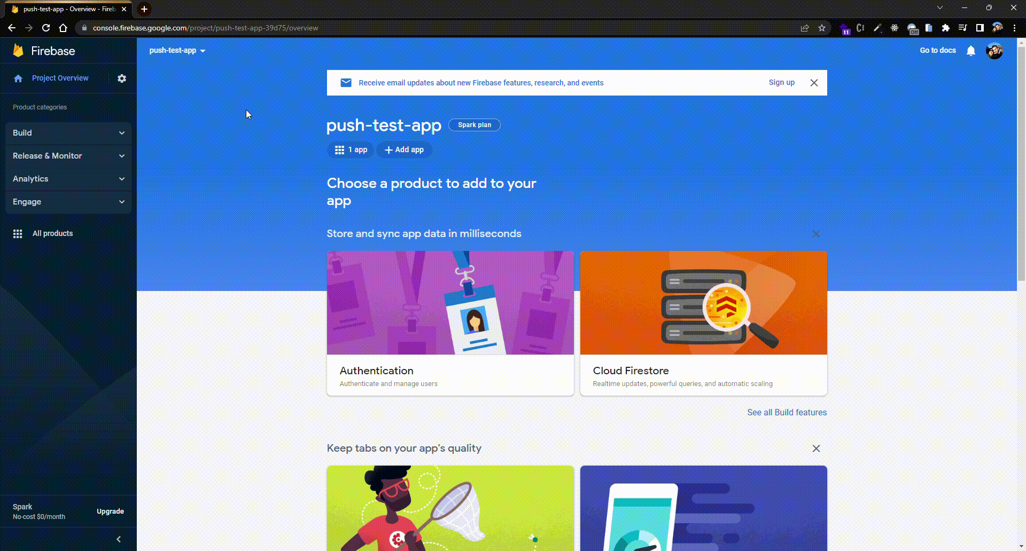This screenshot has height=551, width=1026.
Task: Open project settings gear icon
Action: [122, 78]
